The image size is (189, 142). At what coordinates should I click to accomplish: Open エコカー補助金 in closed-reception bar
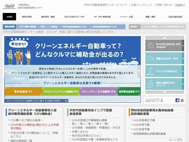click(x=151, y=27)
